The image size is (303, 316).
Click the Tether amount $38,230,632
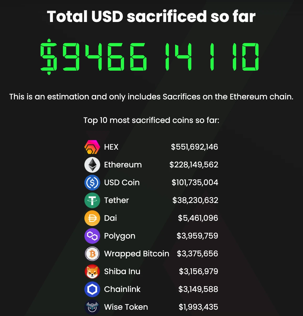pos(195,200)
